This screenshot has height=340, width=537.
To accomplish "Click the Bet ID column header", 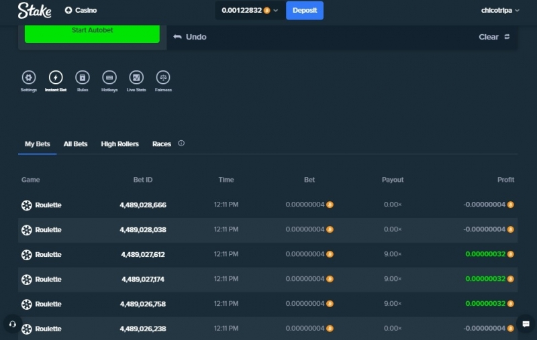I will 143,180.
